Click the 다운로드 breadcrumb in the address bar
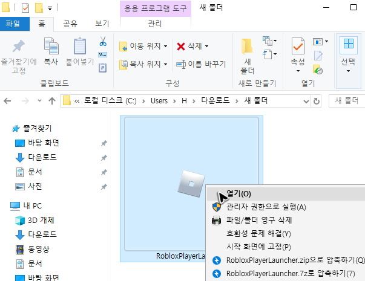This screenshot has height=281, width=365. (x=215, y=101)
